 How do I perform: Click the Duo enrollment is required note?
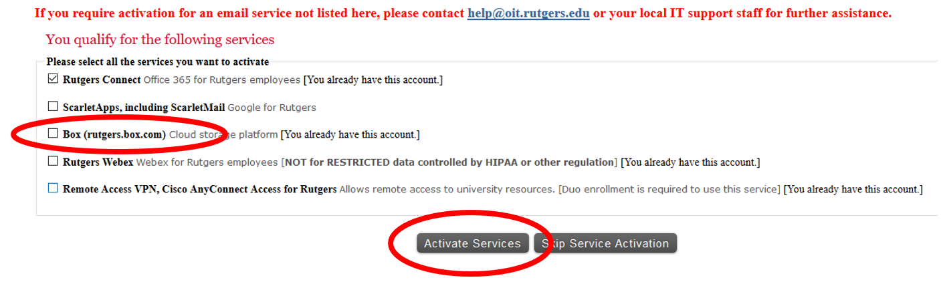(x=669, y=189)
